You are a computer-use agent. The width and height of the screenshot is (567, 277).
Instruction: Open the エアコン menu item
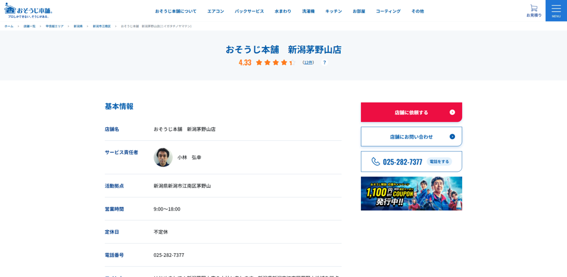coord(216,11)
